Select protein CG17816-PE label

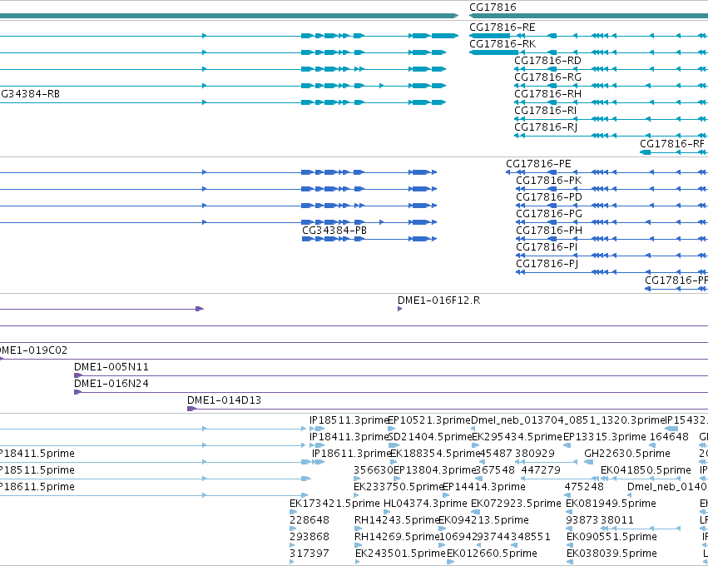(538, 164)
